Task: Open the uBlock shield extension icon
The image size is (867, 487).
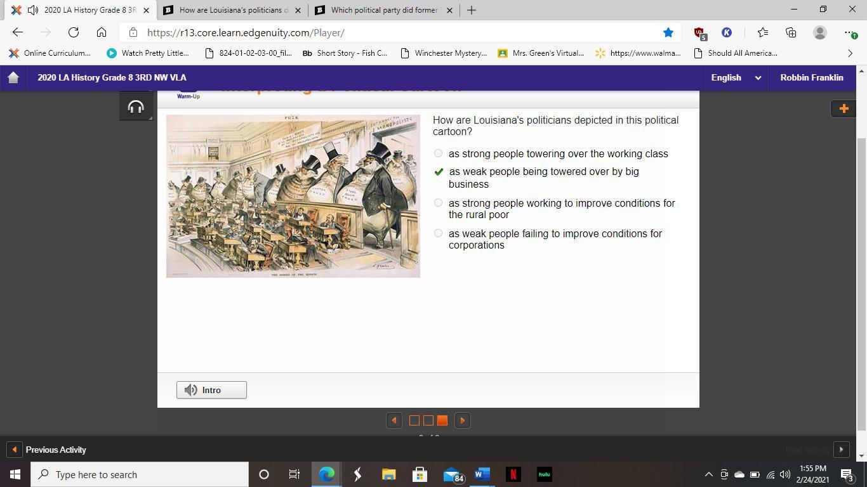Action: pyautogui.click(x=699, y=32)
